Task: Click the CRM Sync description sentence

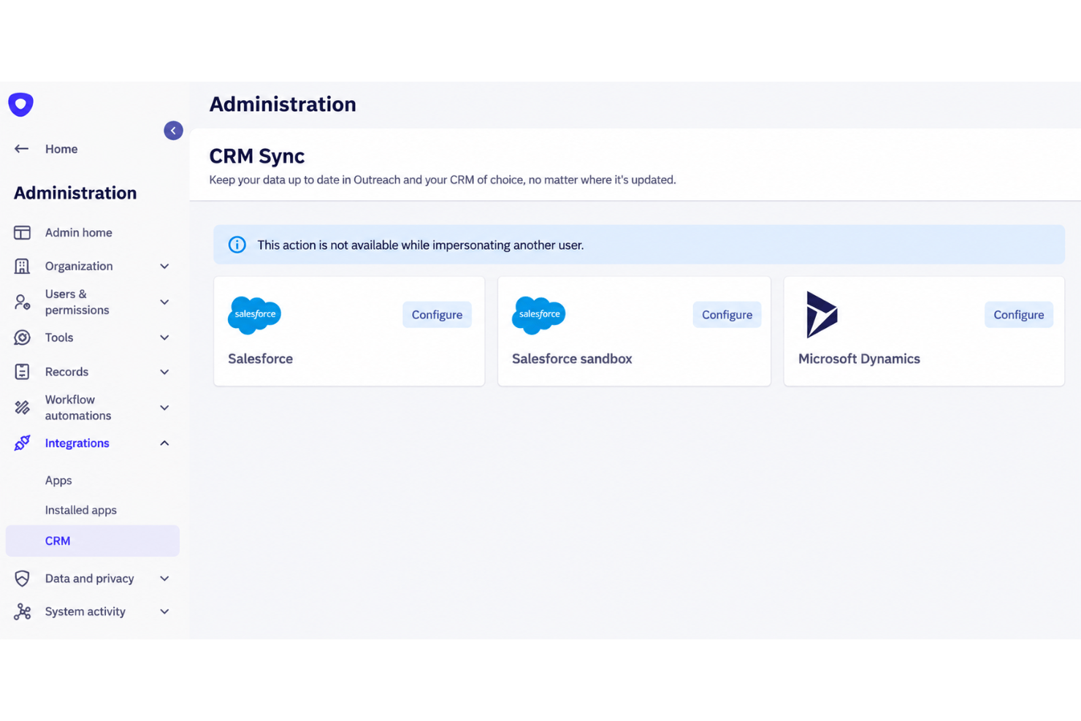Action: pos(443,180)
